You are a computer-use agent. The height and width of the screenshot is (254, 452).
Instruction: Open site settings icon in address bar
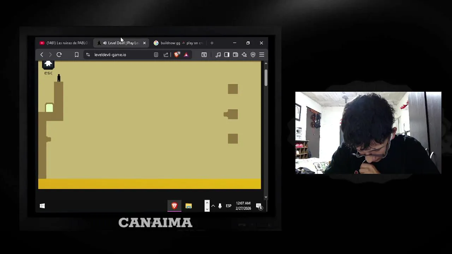point(88,55)
